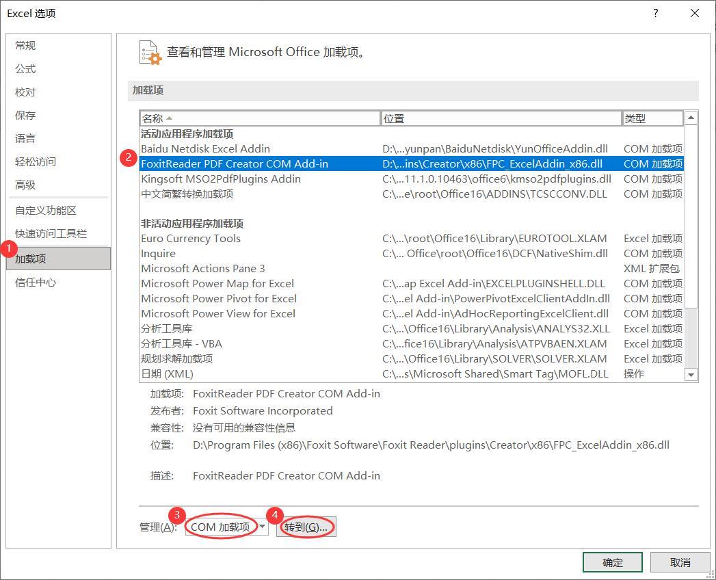The height and width of the screenshot is (580, 716).
Task: Click the YunOfficeAddin.dll location cell
Action: 495,149
